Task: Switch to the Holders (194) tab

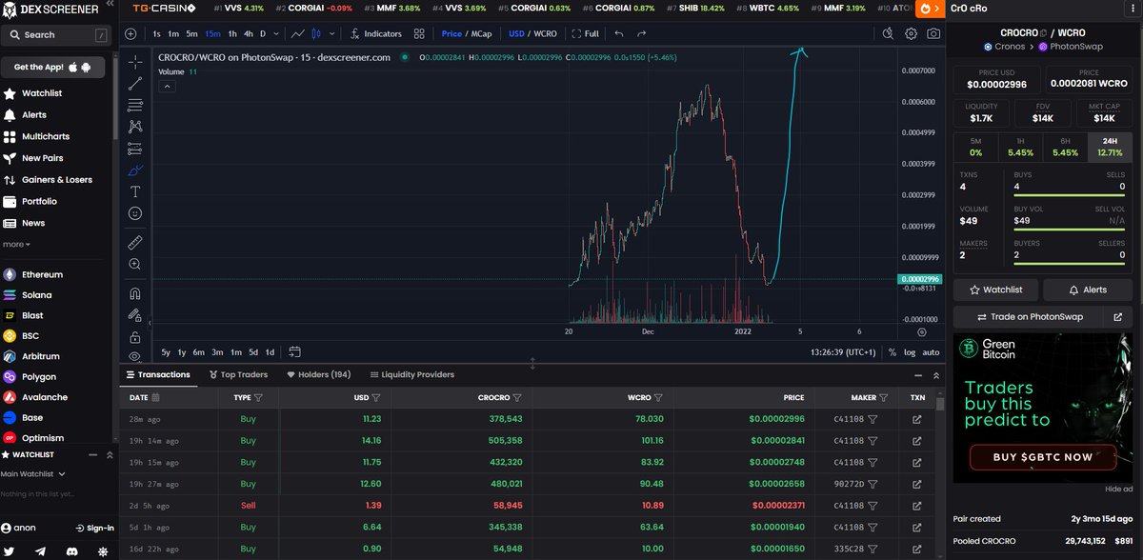Action: click(x=319, y=375)
